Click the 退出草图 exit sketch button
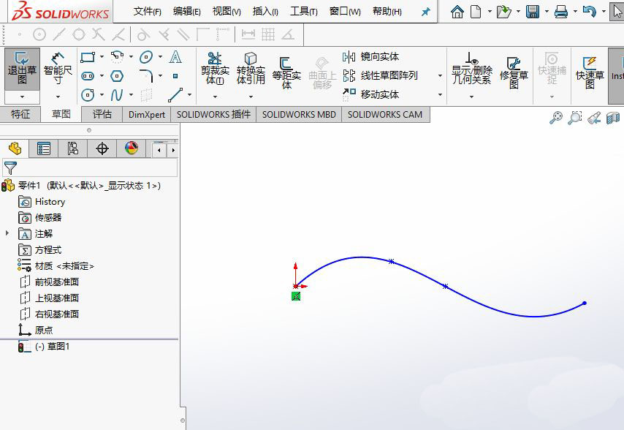Screen dimensions: 624x430 (19, 69)
